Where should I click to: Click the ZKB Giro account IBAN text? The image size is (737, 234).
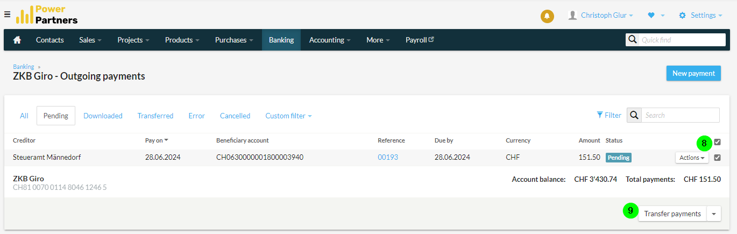(60, 188)
